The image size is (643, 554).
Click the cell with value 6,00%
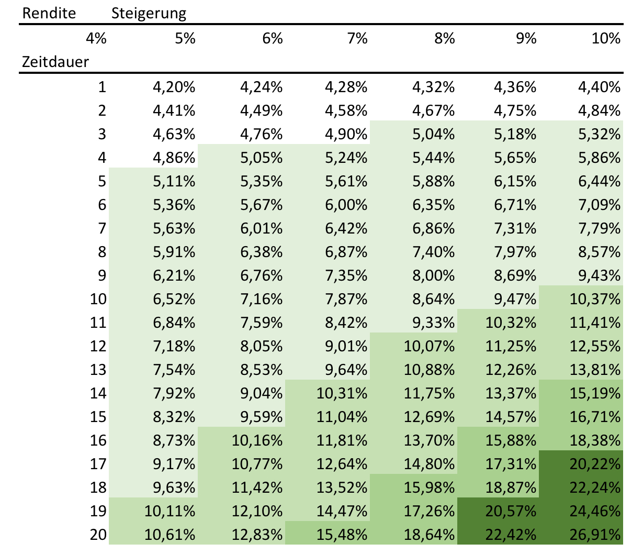click(346, 205)
